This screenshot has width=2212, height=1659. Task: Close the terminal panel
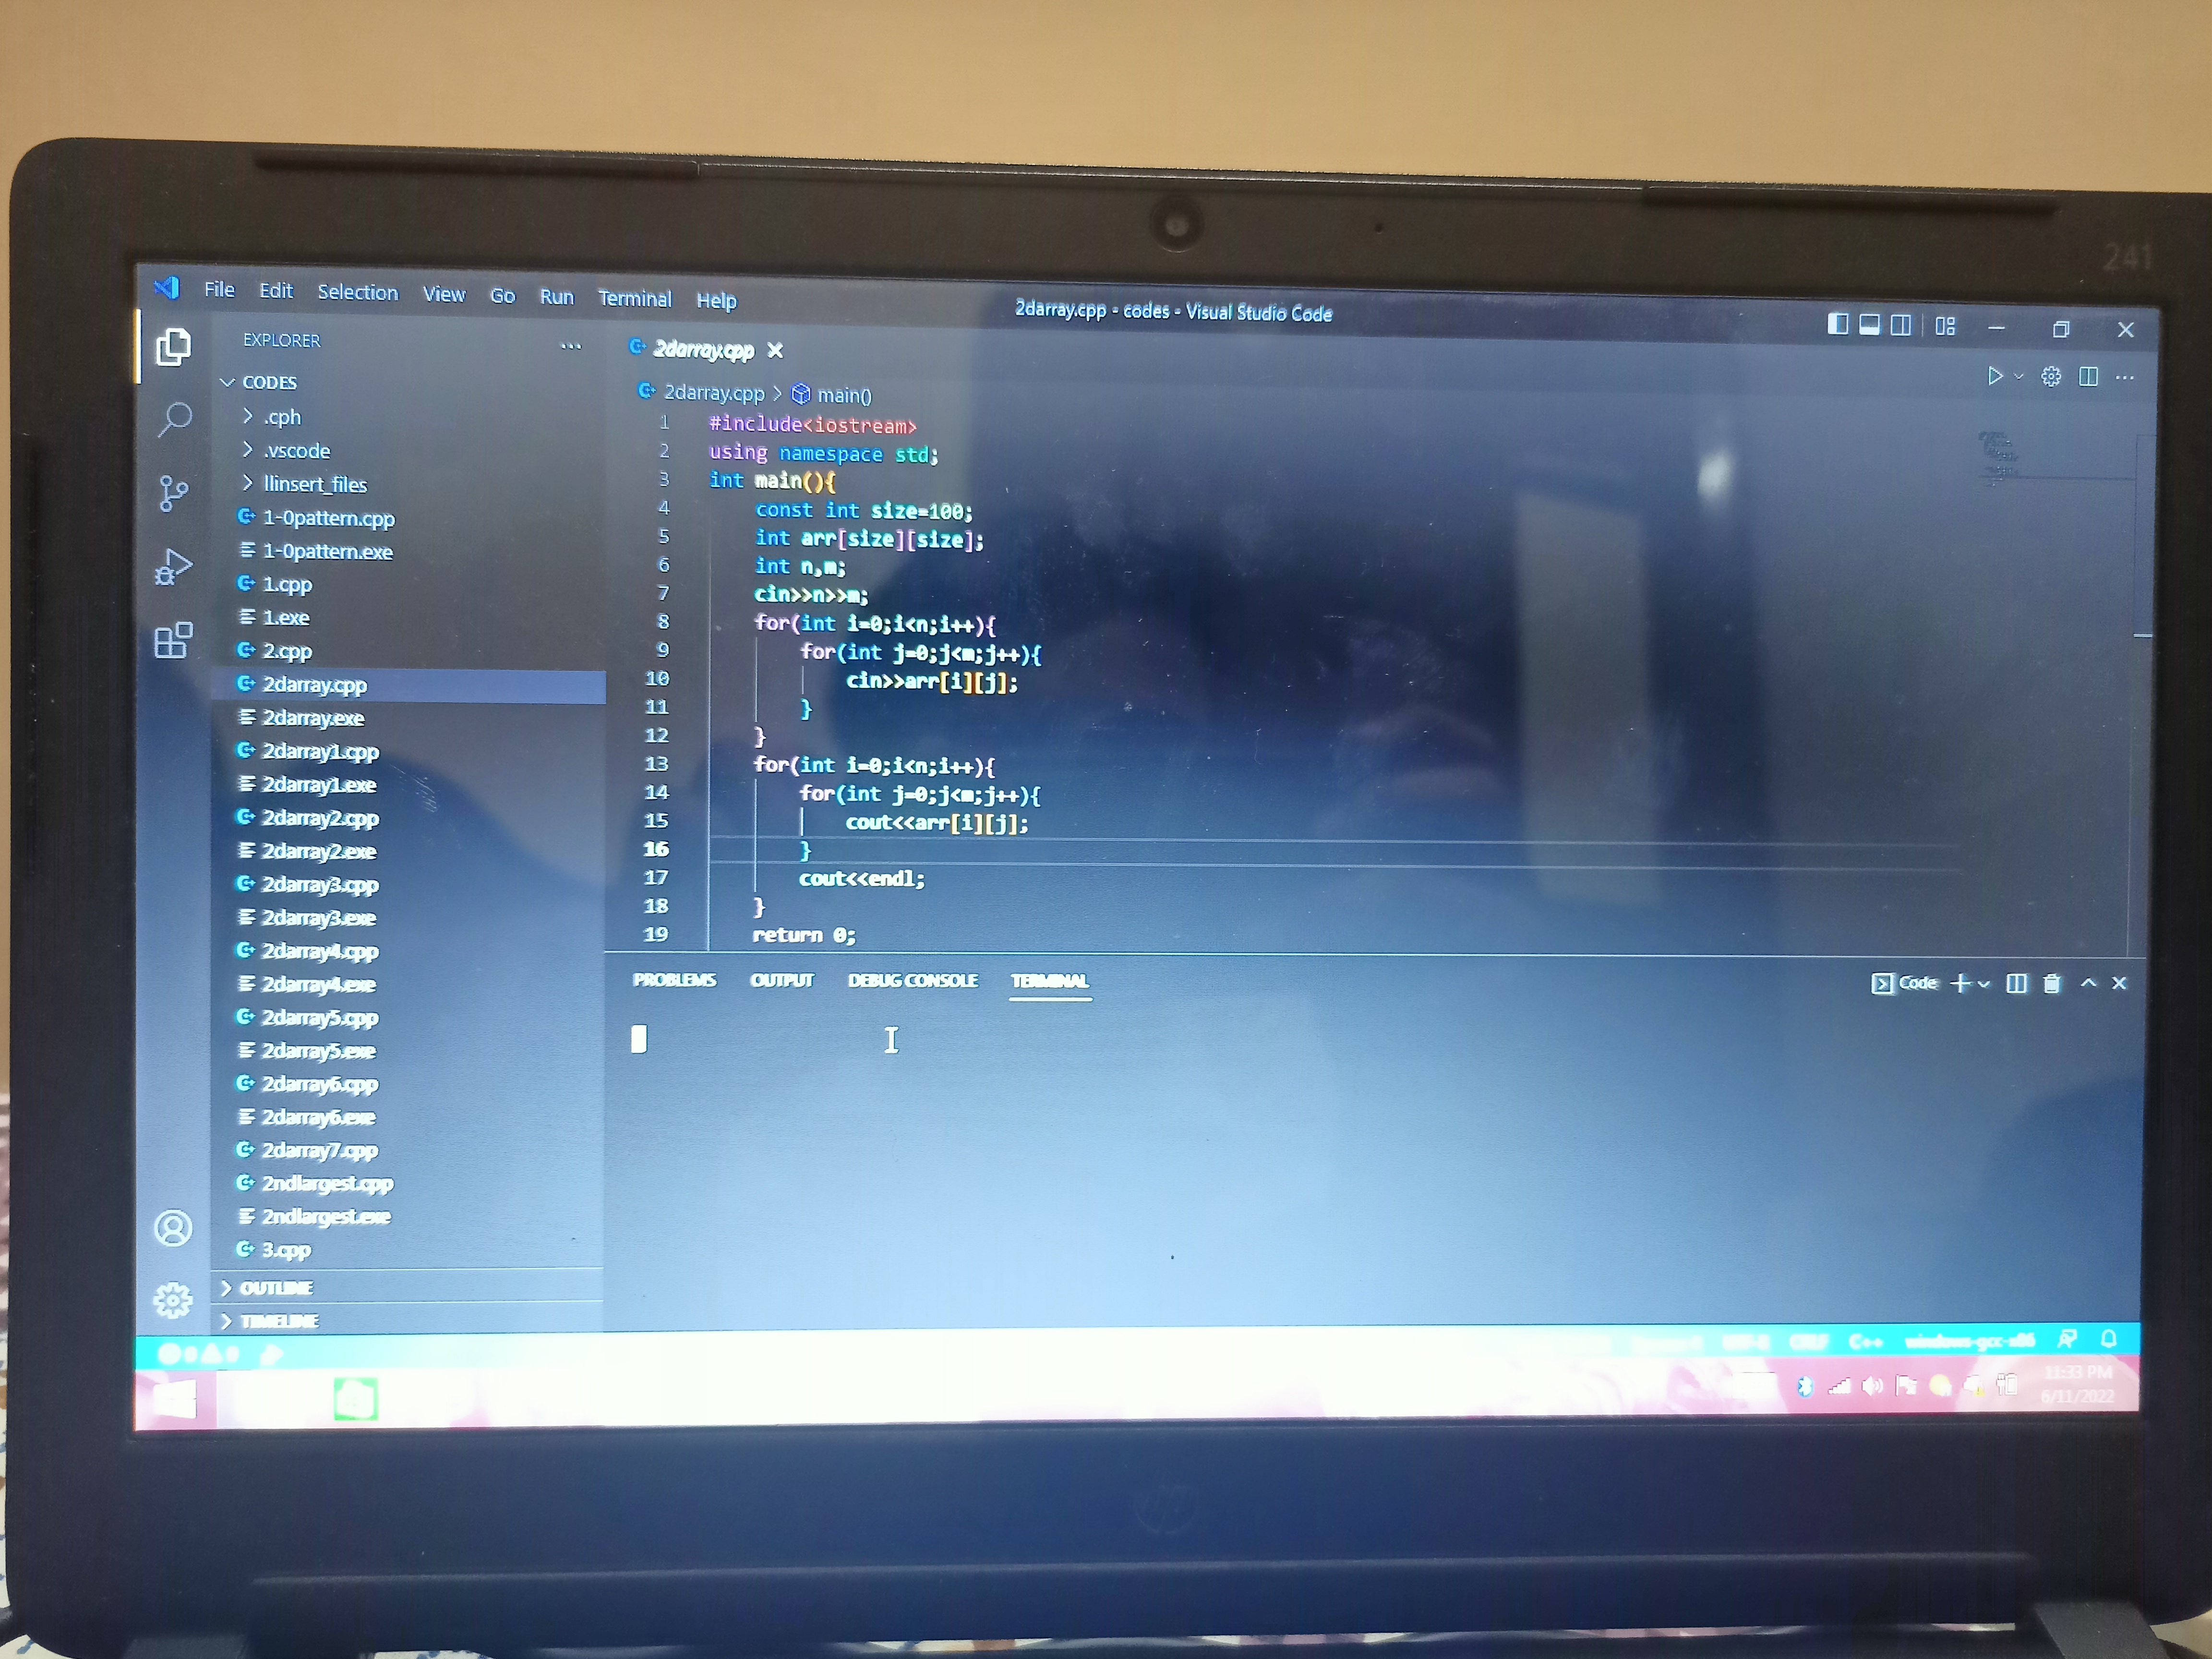pyautogui.click(x=2119, y=983)
